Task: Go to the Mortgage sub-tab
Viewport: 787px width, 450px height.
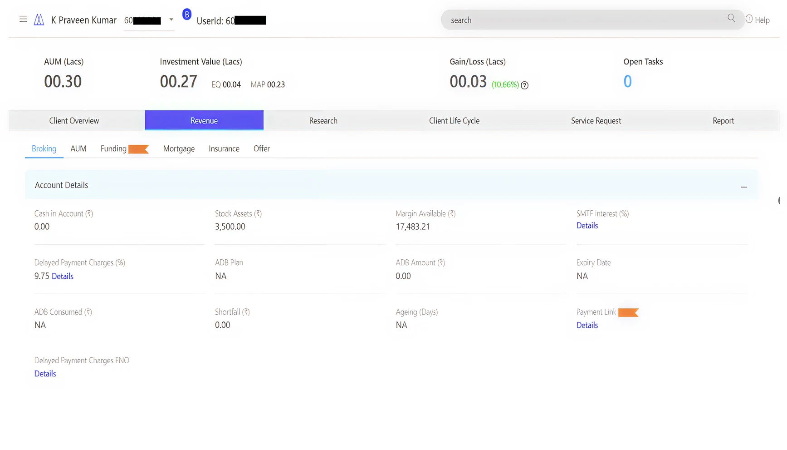Action: [x=179, y=149]
